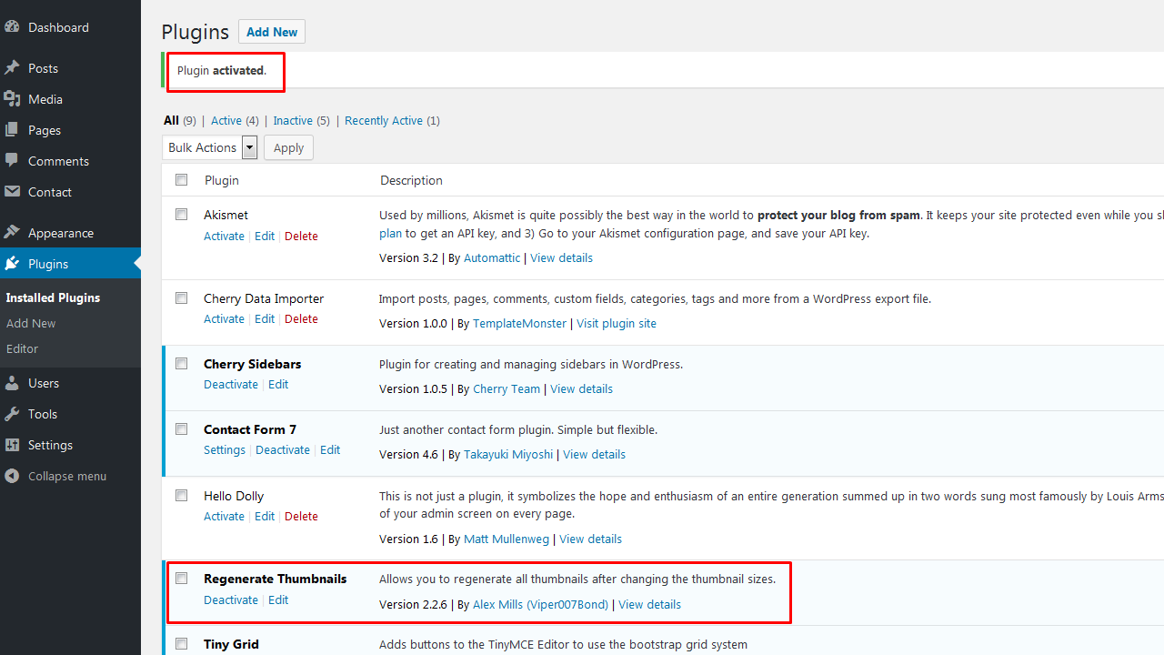Check the Cherry Data Importer checkbox
The height and width of the screenshot is (655, 1164).
tap(182, 298)
